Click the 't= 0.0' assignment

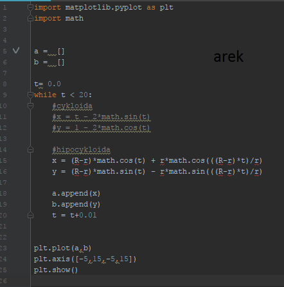(48, 84)
